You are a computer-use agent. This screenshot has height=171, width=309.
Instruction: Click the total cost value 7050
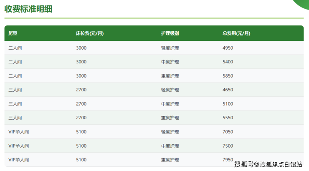click(228, 132)
